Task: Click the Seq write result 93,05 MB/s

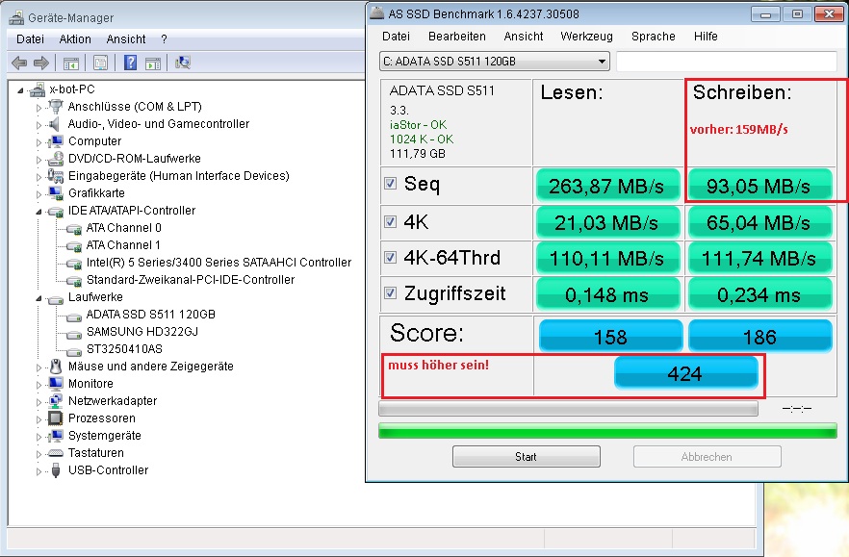Action: coord(759,186)
